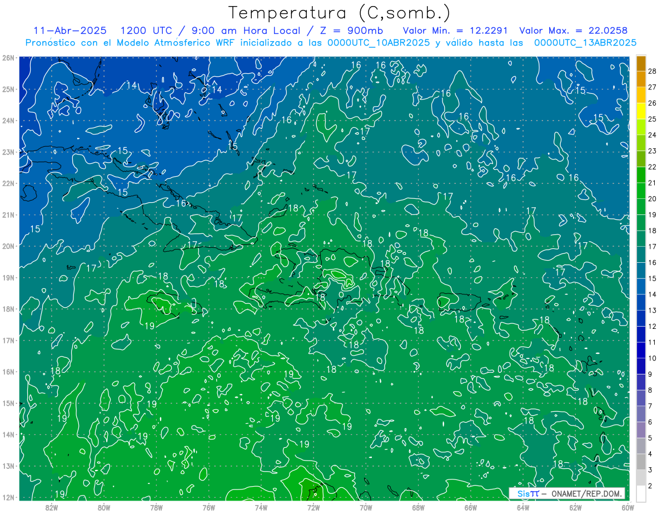This screenshot has height=515, width=667.
Task: Click "Valor Min. = 12.2291" in the header
Action: click(x=455, y=31)
